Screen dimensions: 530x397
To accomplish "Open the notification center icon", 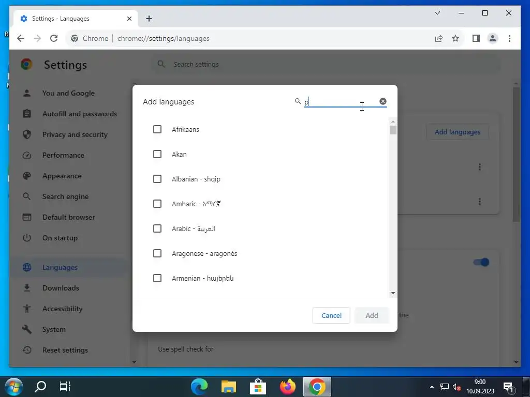I will coord(508,387).
